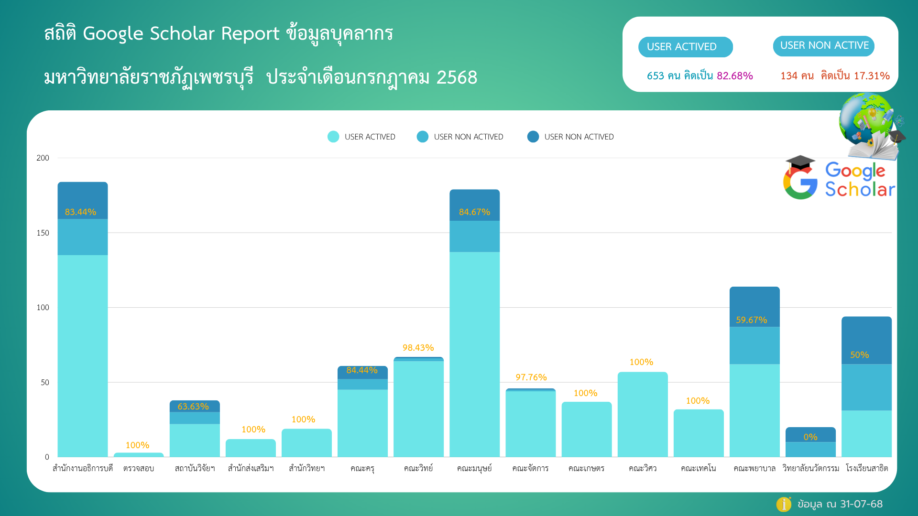The height and width of the screenshot is (516, 918).
Task: Click the USER ACTIVED pill button
Action: coord(685,47)
